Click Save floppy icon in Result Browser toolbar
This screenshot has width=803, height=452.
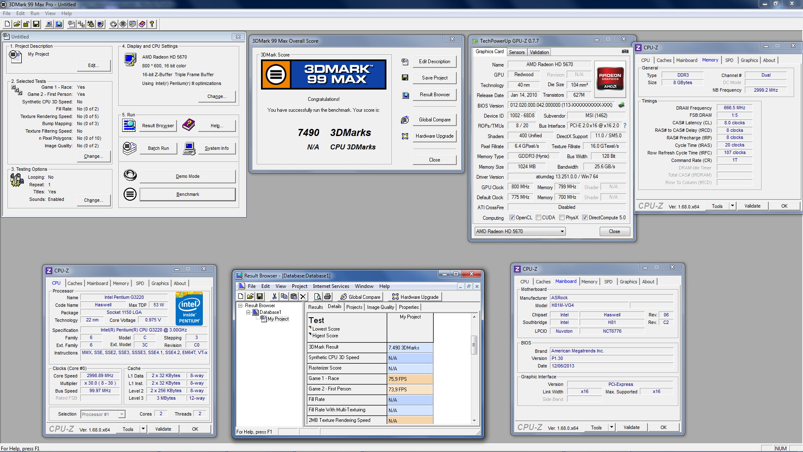click(260, 297)
